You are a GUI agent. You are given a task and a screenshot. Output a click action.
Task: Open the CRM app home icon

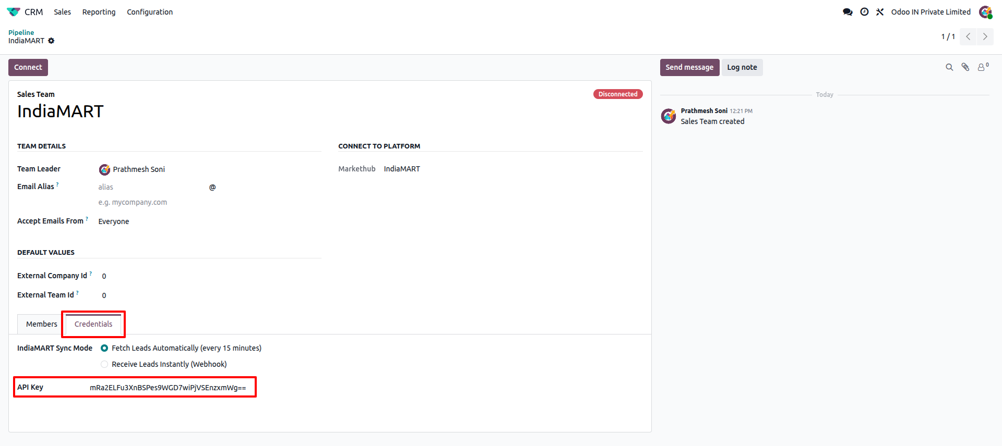[x=13, y=12]
